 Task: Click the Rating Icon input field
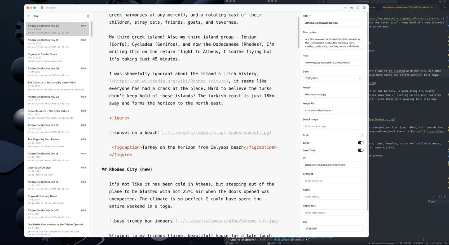click(333, 213)
